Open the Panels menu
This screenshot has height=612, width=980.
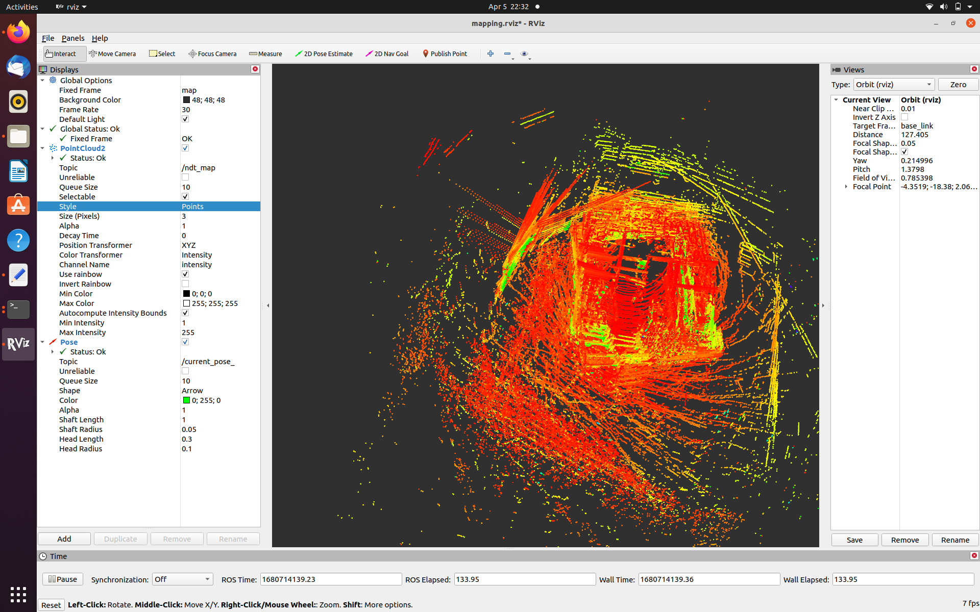coord(73,38)
